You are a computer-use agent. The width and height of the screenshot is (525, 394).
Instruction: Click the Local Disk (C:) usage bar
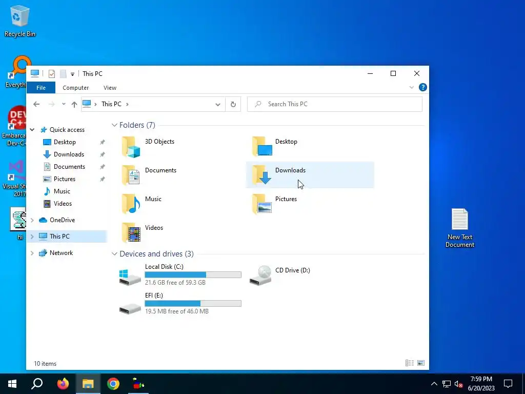pyautogui.click(x=193, y=275)
